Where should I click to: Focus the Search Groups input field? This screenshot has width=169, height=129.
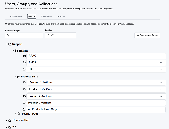point(24,36)
